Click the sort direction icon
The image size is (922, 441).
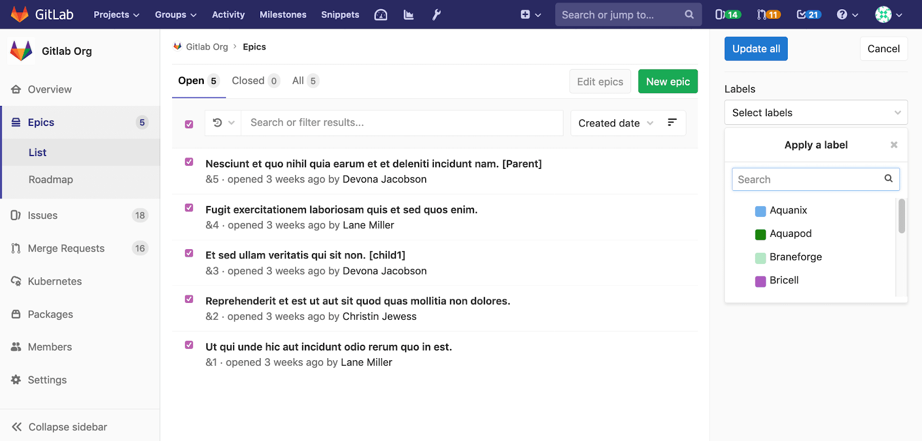coord(672,123)
